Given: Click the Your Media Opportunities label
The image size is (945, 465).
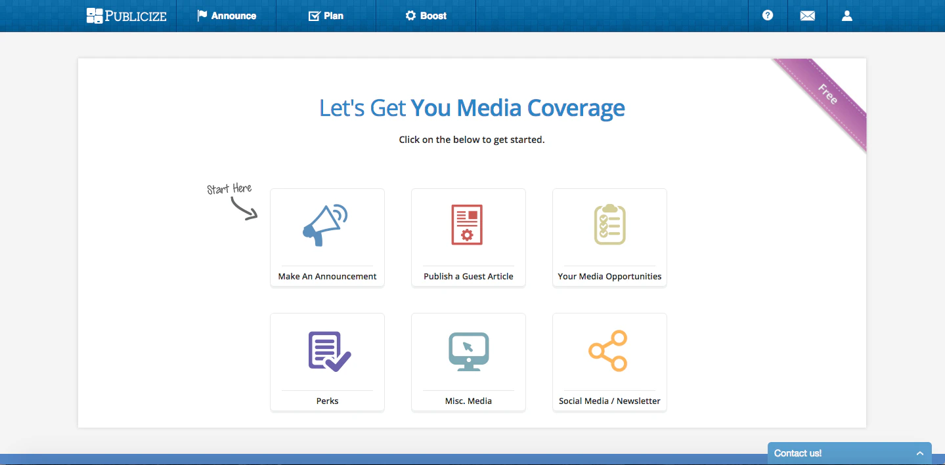Looking at the screenshot, I should (609, 276).
